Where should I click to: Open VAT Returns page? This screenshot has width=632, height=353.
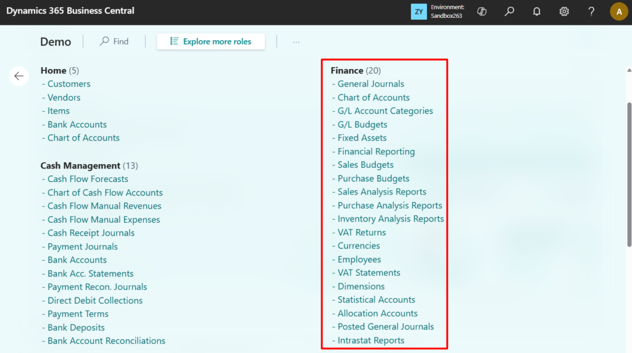tap(361, 233)
